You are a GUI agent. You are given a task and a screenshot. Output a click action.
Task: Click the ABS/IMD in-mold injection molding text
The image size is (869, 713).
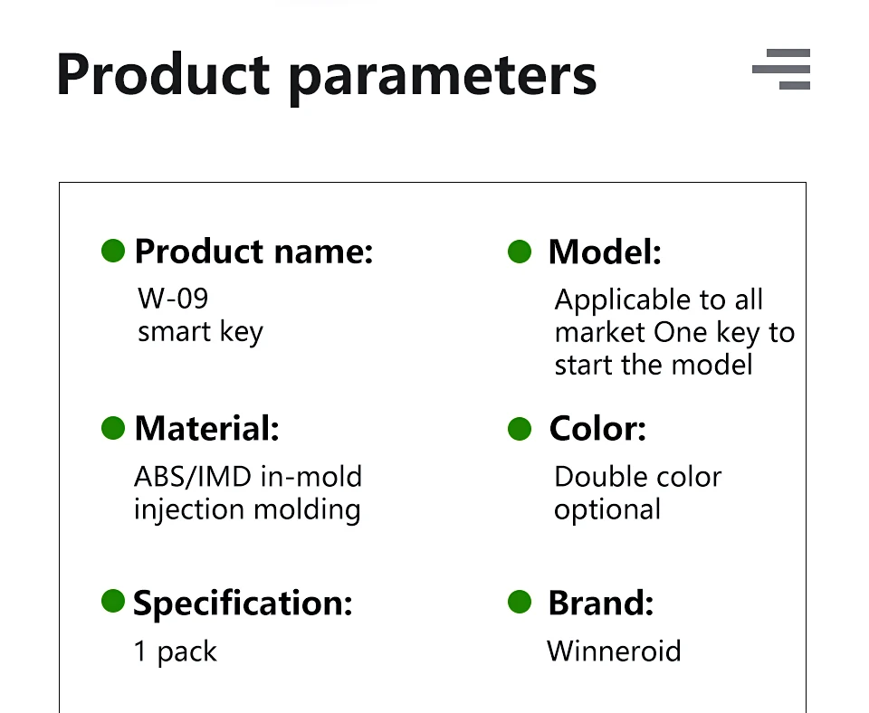coord(248,493)
